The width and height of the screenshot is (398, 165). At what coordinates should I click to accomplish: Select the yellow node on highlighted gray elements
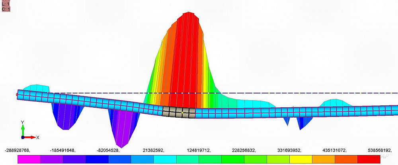point(182,113)
